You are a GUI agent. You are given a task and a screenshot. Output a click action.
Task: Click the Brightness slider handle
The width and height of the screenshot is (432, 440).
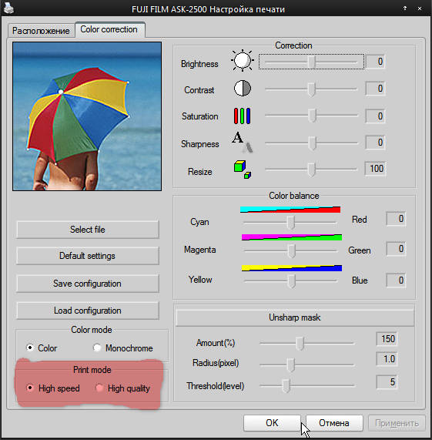(312, 62)
